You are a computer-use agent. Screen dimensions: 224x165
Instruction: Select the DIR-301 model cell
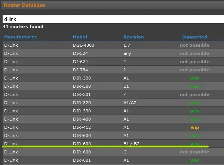click(82, 94)
